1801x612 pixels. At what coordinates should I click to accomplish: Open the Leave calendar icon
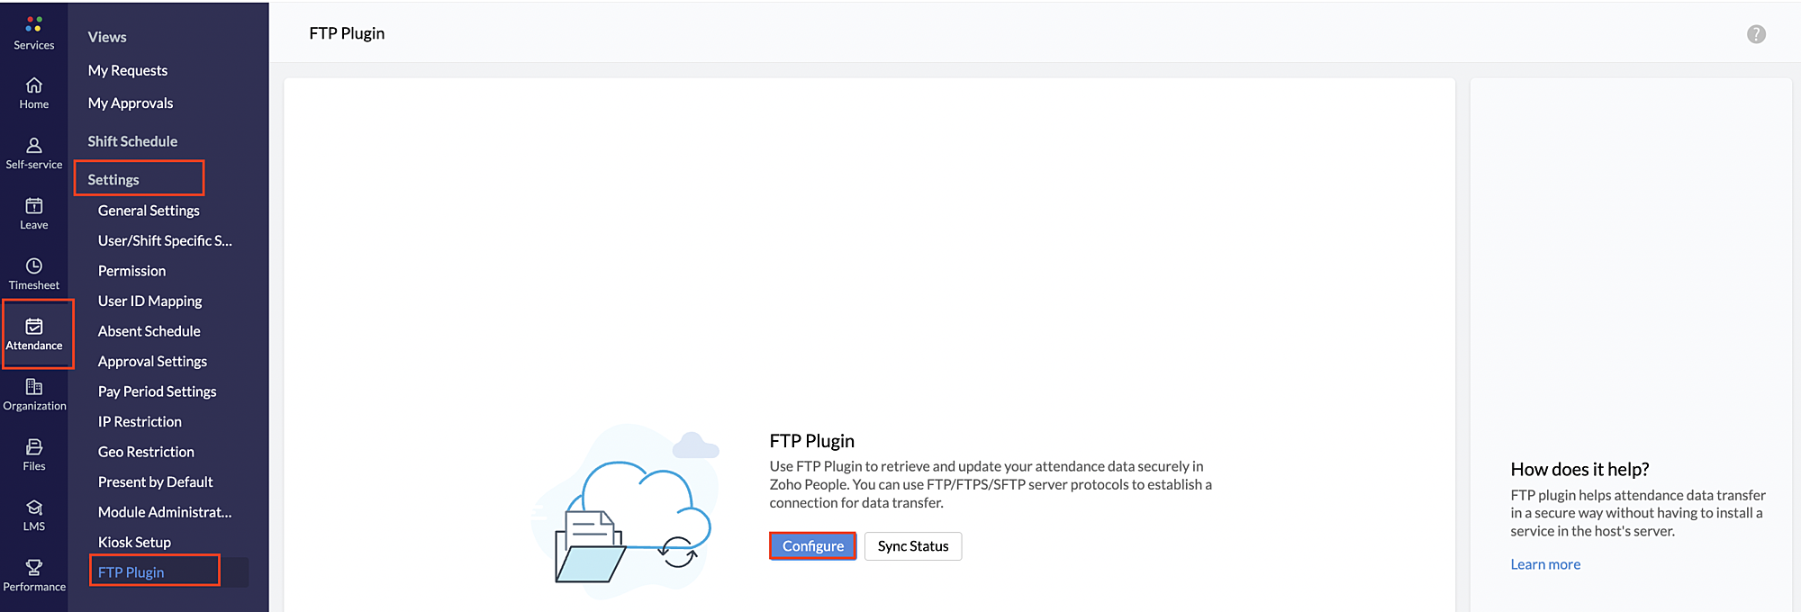34,206
